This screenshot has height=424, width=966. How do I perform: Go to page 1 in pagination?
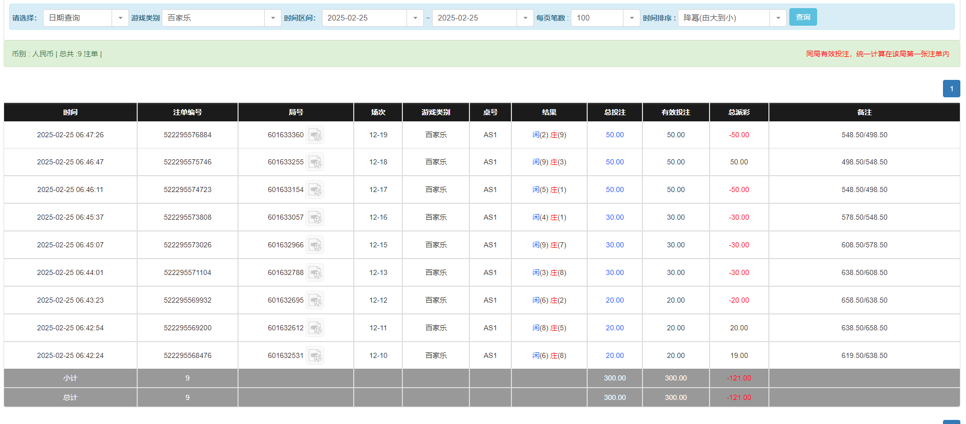tap(951, 89)
